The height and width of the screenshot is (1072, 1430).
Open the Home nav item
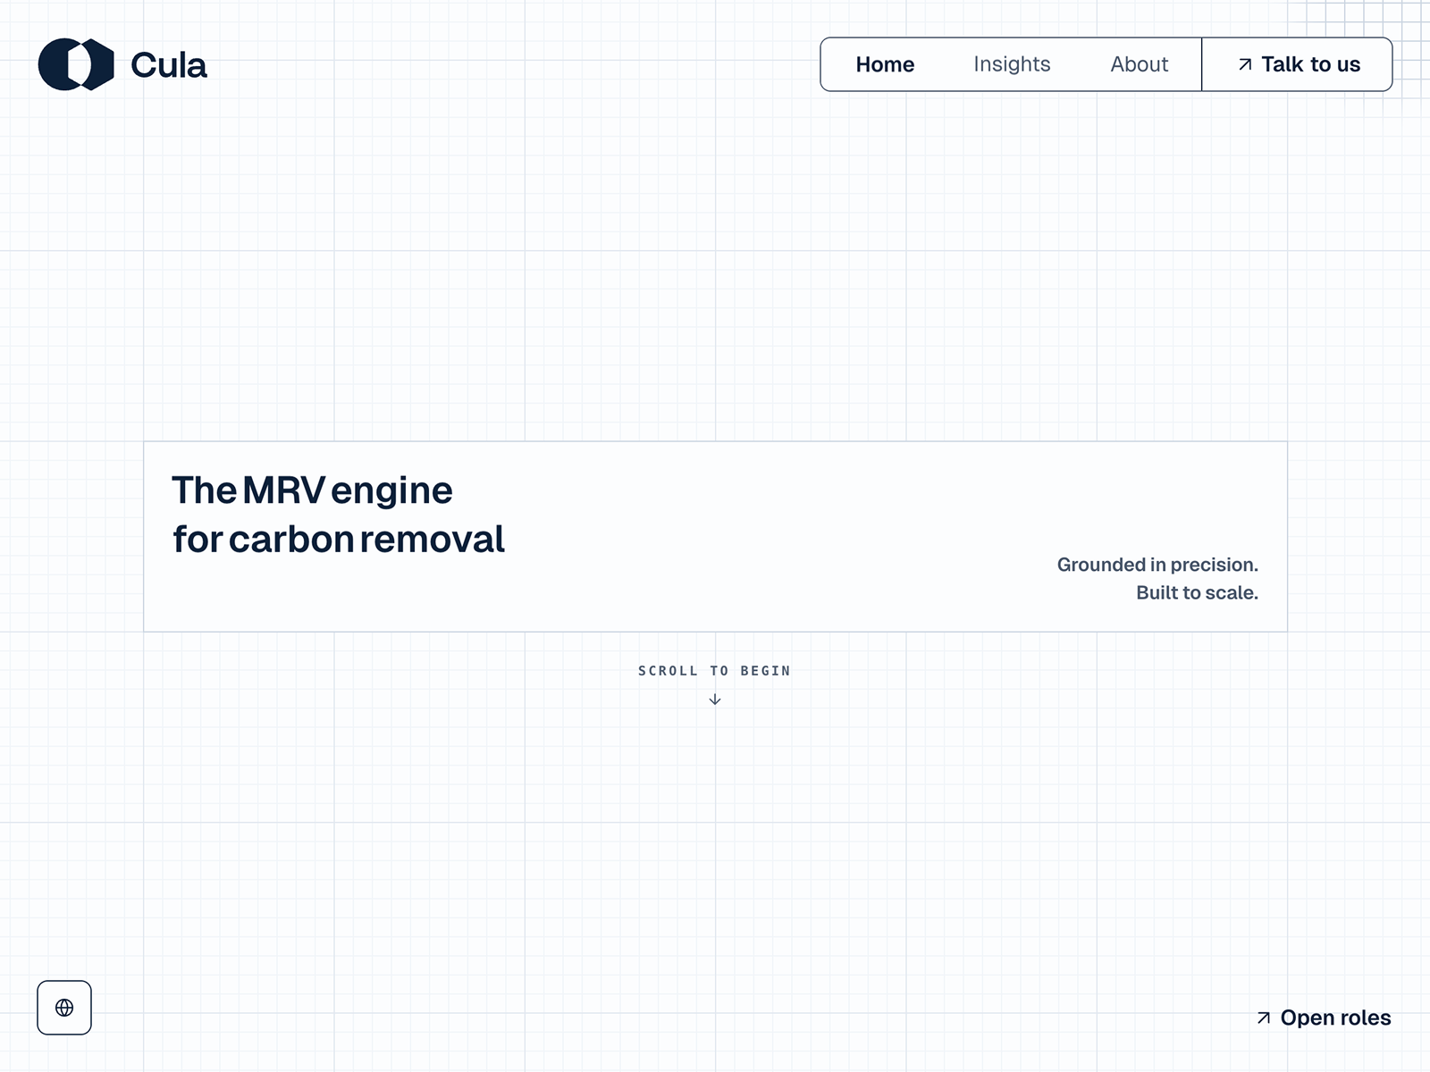pyautogui.click(x=885, y=64)
